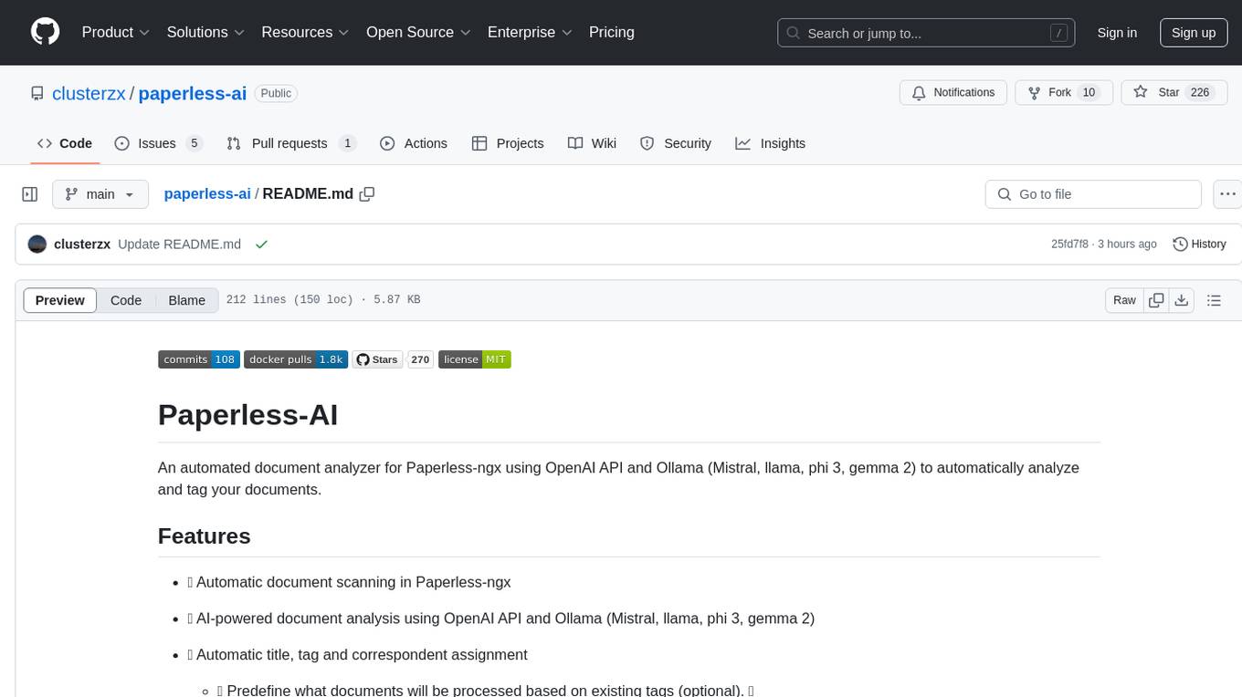The width and height of the screenshot is (1242, 697).
Task: Open clusterzx commit author link
Action: tap(82, 244)
